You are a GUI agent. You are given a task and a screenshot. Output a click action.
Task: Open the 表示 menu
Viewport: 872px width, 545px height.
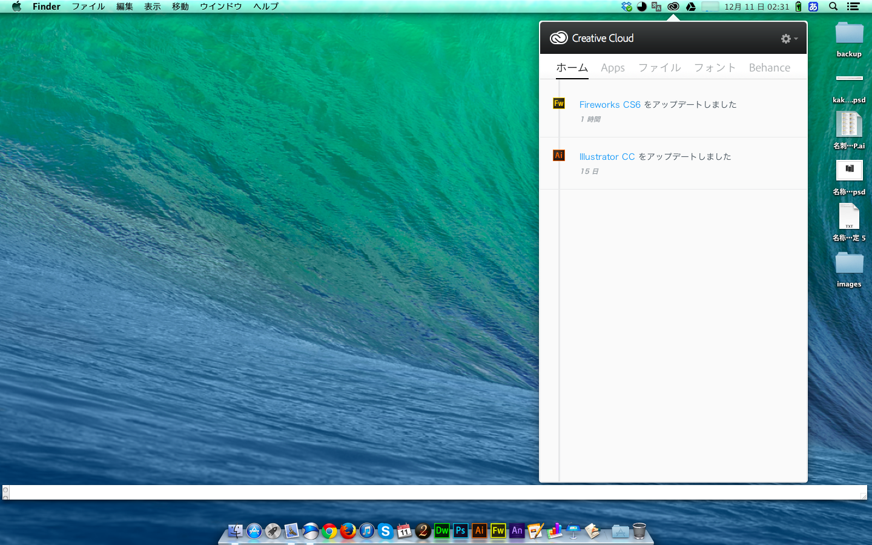click(153, 7)
